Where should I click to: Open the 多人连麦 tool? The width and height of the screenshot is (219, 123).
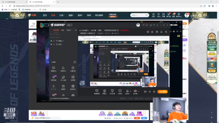pos(63,78)
